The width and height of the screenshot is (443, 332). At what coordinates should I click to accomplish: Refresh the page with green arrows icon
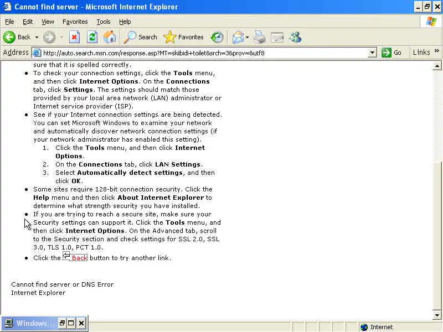(92, 37)
